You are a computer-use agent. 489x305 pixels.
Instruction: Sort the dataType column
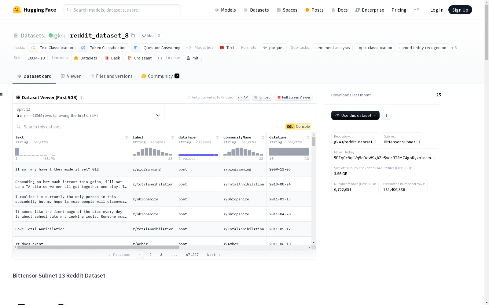coord(217,137)
